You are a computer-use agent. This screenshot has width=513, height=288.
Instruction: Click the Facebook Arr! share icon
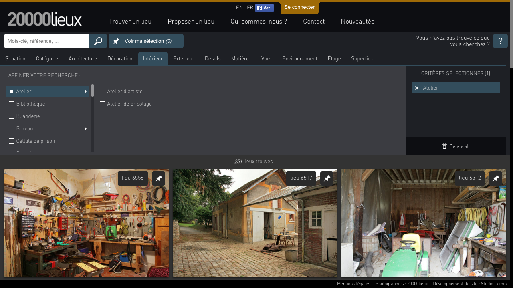coord(265,8)
